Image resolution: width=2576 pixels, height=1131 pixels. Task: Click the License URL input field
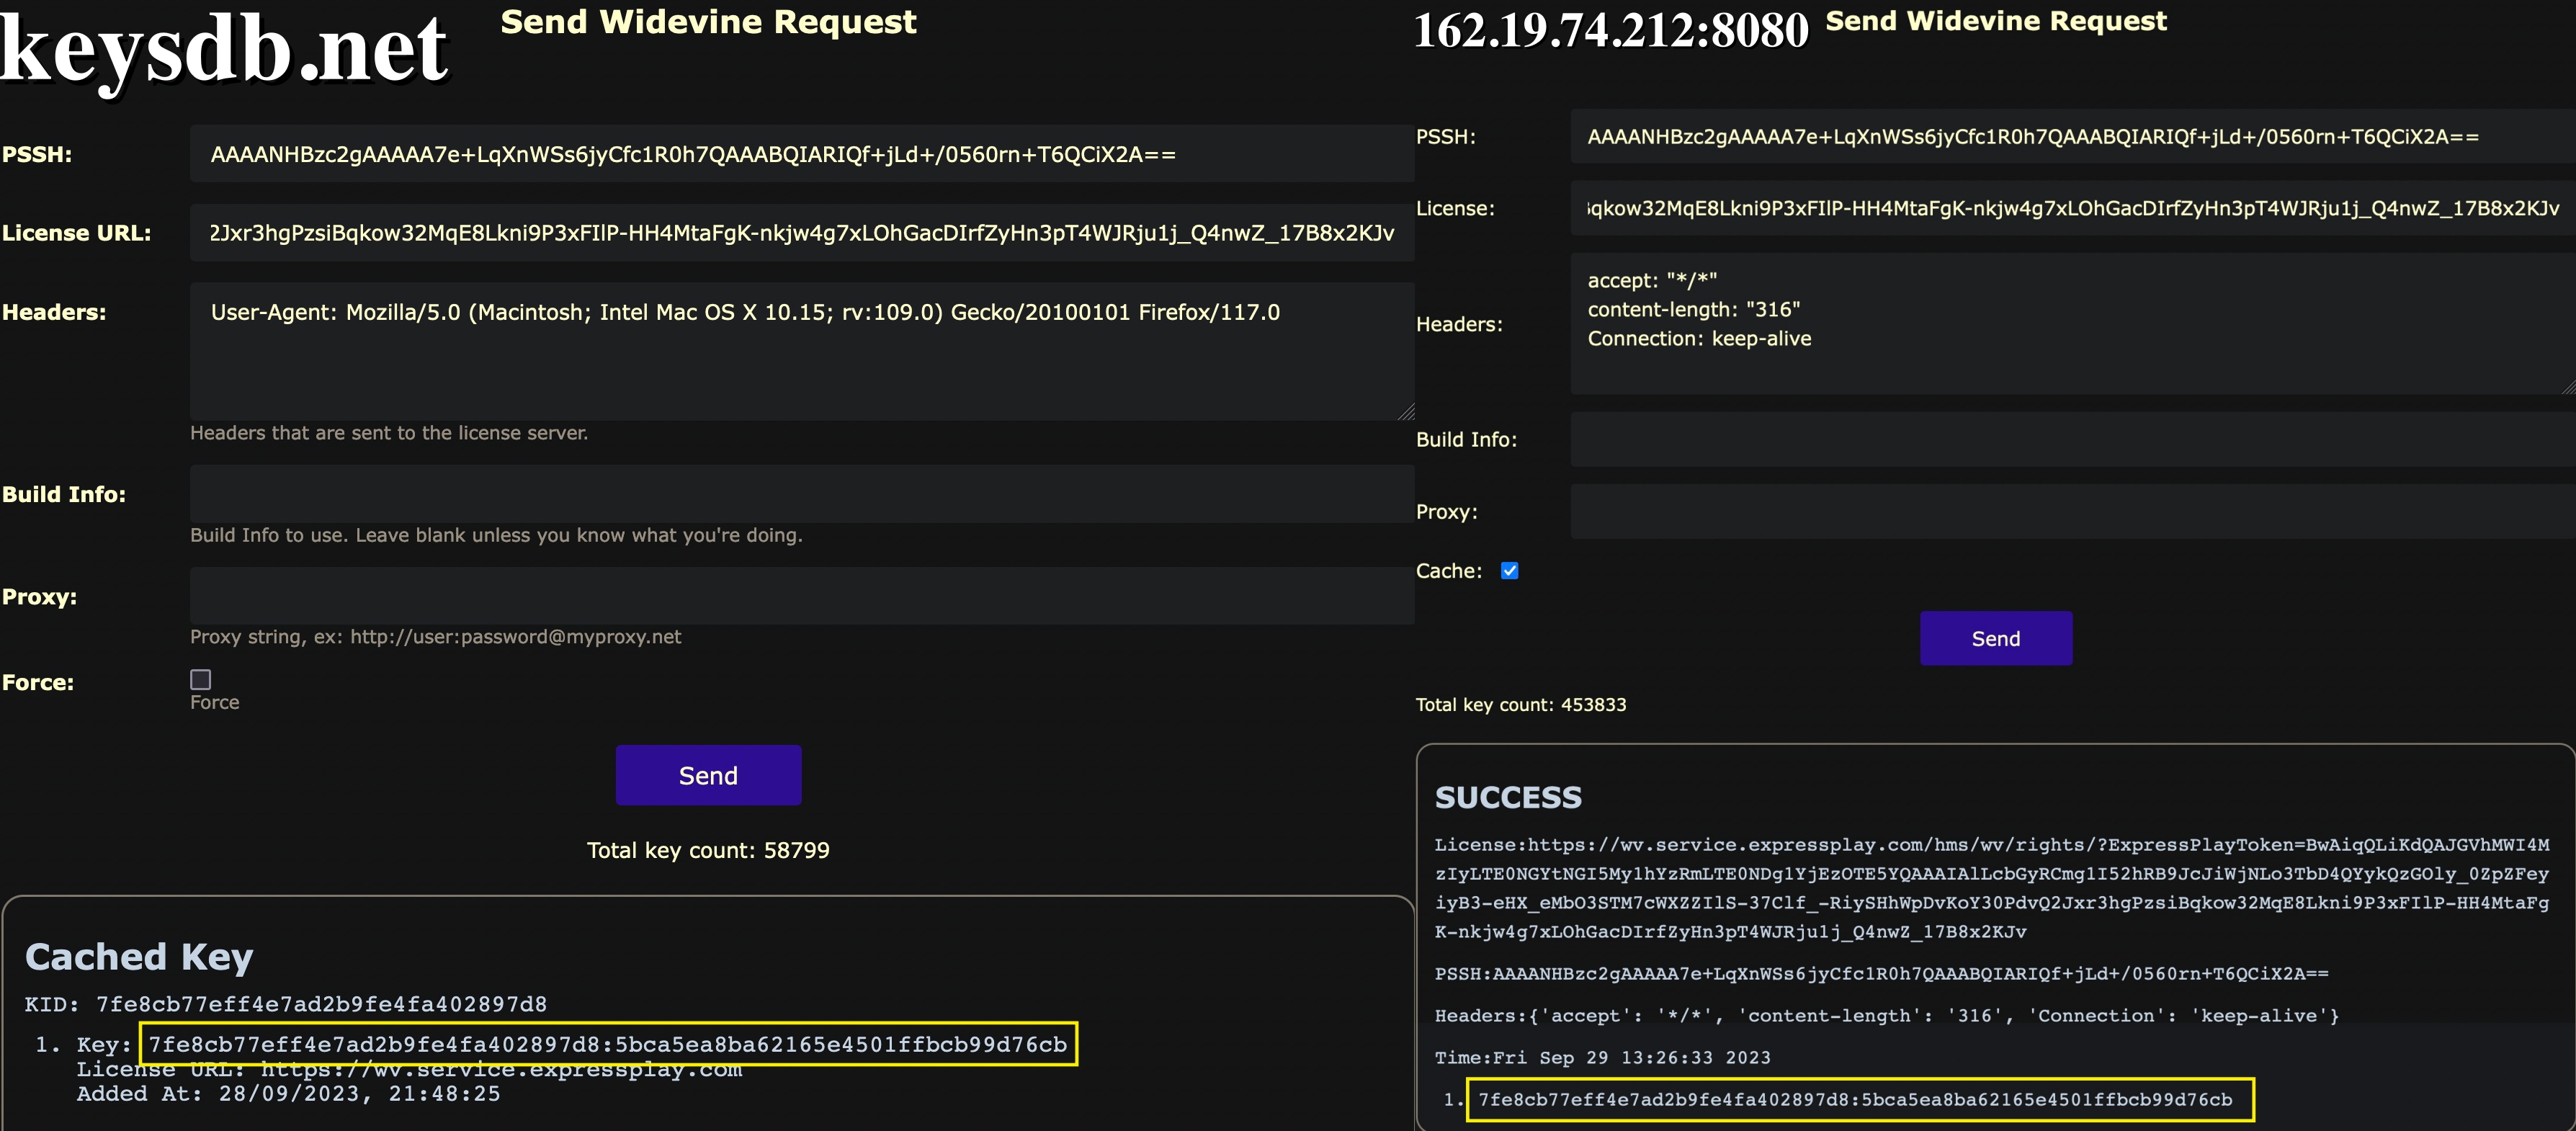coord(800,233)
